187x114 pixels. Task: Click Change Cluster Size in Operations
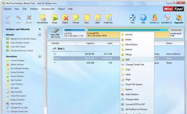(x=19, y=112)
